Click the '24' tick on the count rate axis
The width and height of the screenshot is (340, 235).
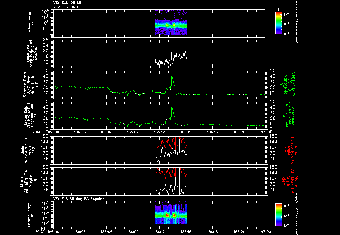46,45
